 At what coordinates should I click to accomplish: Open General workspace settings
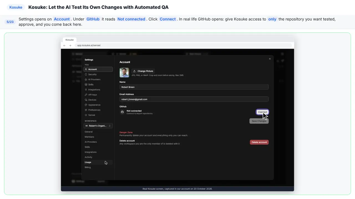point(98,132)
